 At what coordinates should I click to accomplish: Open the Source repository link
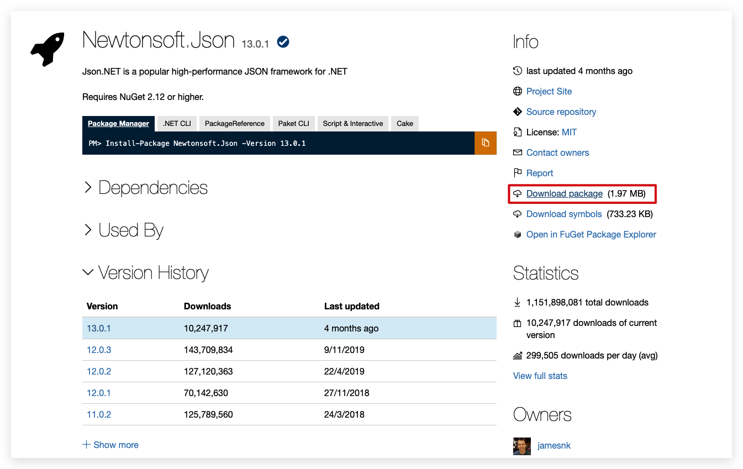click(x=561, y=112)
